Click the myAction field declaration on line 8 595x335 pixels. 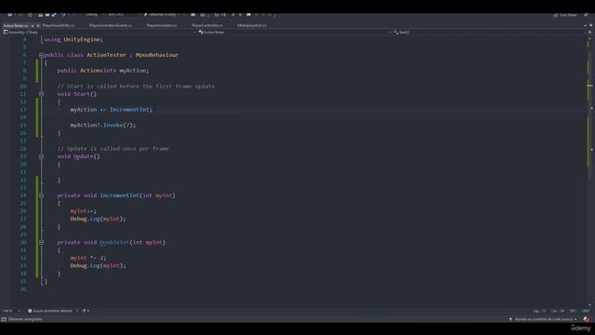click(133, 71)
